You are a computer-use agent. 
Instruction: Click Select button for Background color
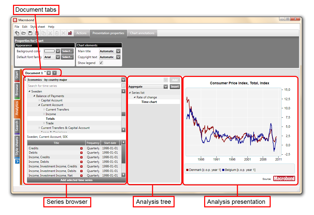pos(67,51)
